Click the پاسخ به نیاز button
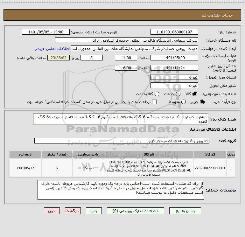This screenshot has height=237, width=245. pyautogui.click(x=185, y=211)
